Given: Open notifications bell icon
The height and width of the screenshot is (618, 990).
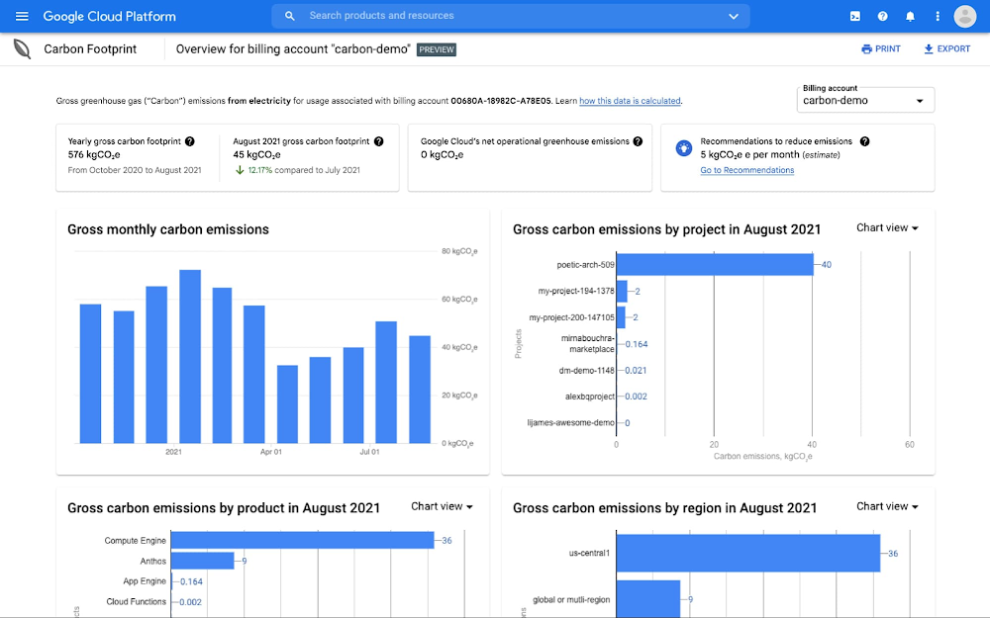Looking at the screenshot, I should 910,17.
